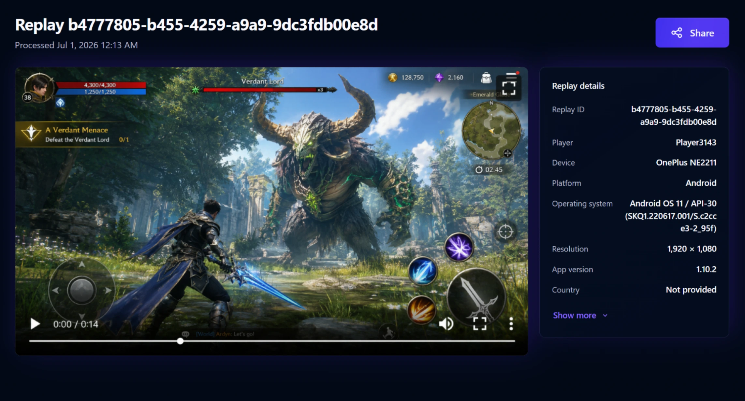Click the 1.10.2 app version value
This screenshot has width=745, height=401.
coord(706,269)
